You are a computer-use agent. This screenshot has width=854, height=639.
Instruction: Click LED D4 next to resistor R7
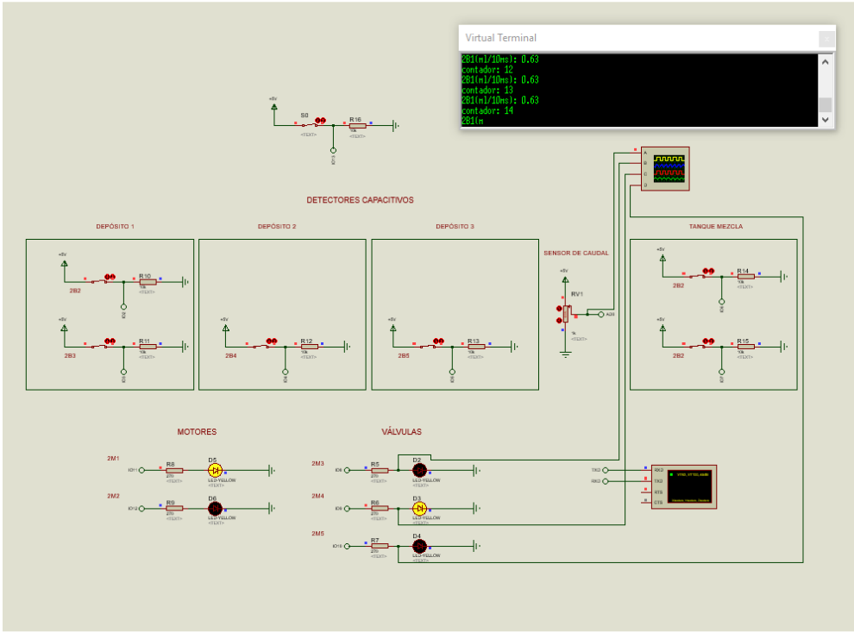(419, 546)
